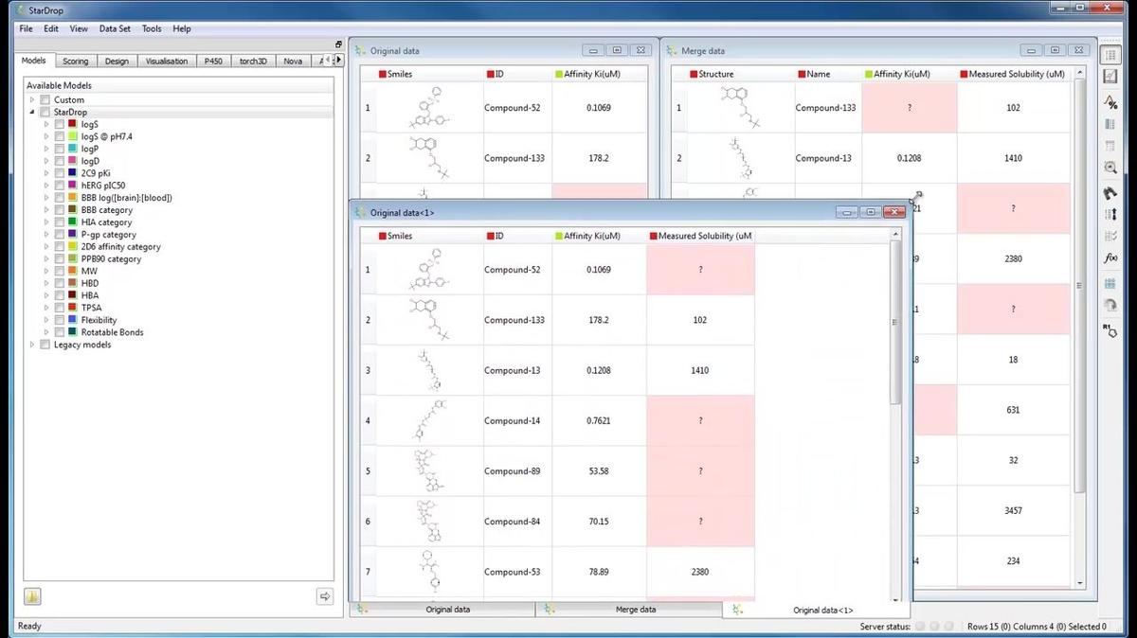Expand the Custom models tree
Viewport: 1137px width, 638px height.
tap(32, 99)
